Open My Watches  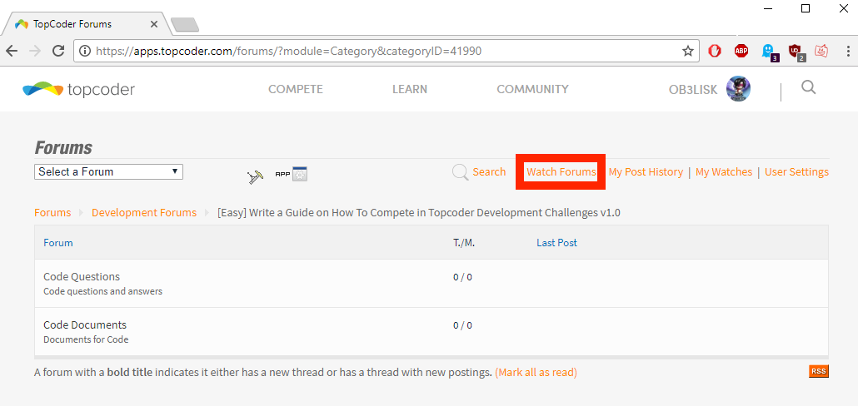(724, 171)
